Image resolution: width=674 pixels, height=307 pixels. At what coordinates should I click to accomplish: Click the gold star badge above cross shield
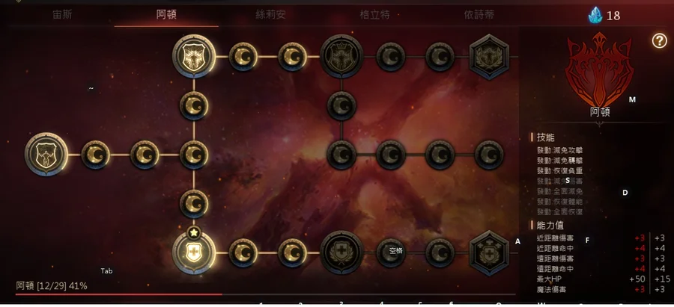194,232
